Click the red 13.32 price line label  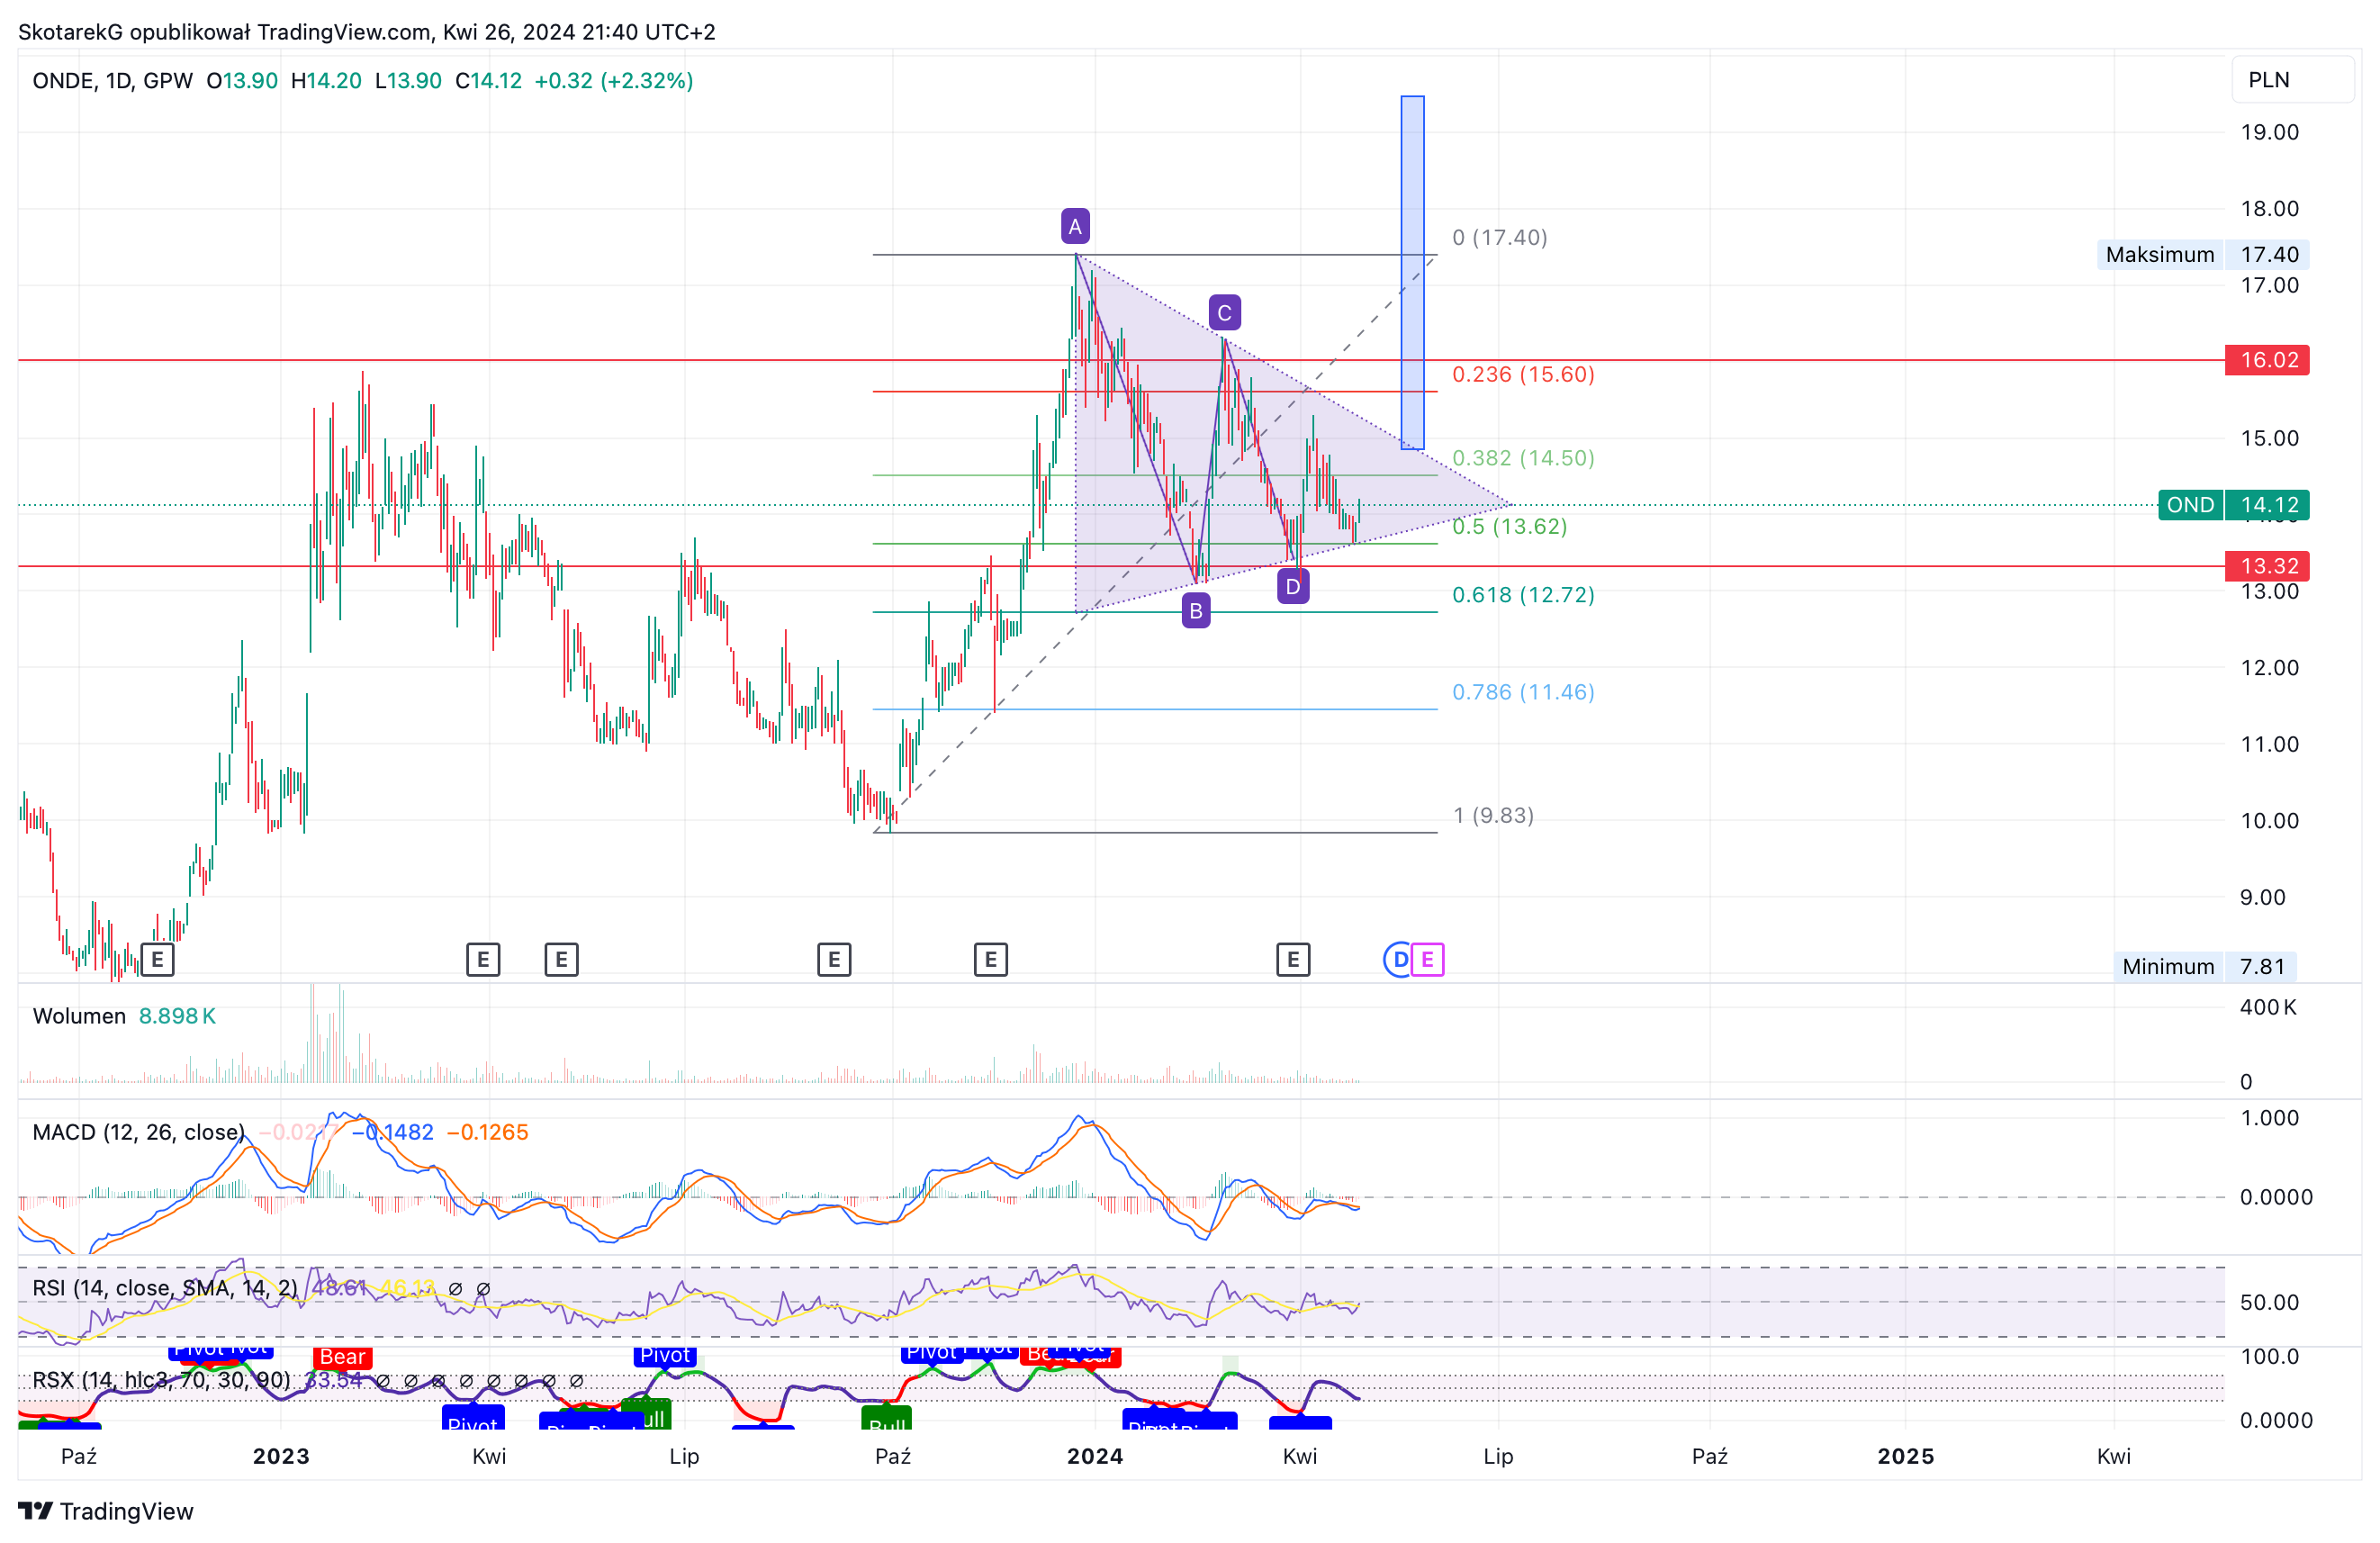(x=2267, y=566)
